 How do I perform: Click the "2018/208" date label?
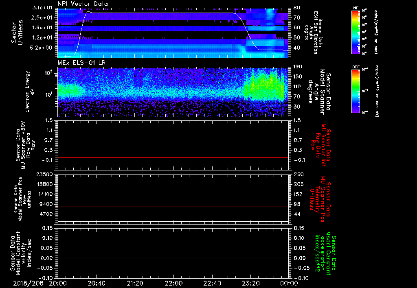tap(28, 283)
